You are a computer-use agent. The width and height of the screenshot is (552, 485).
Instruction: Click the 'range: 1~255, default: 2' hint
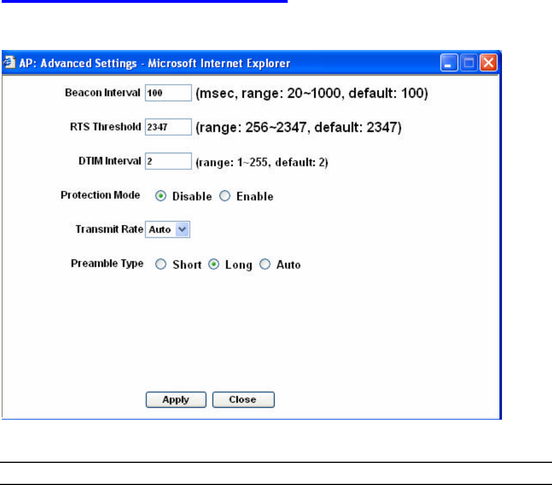point(262,162)
